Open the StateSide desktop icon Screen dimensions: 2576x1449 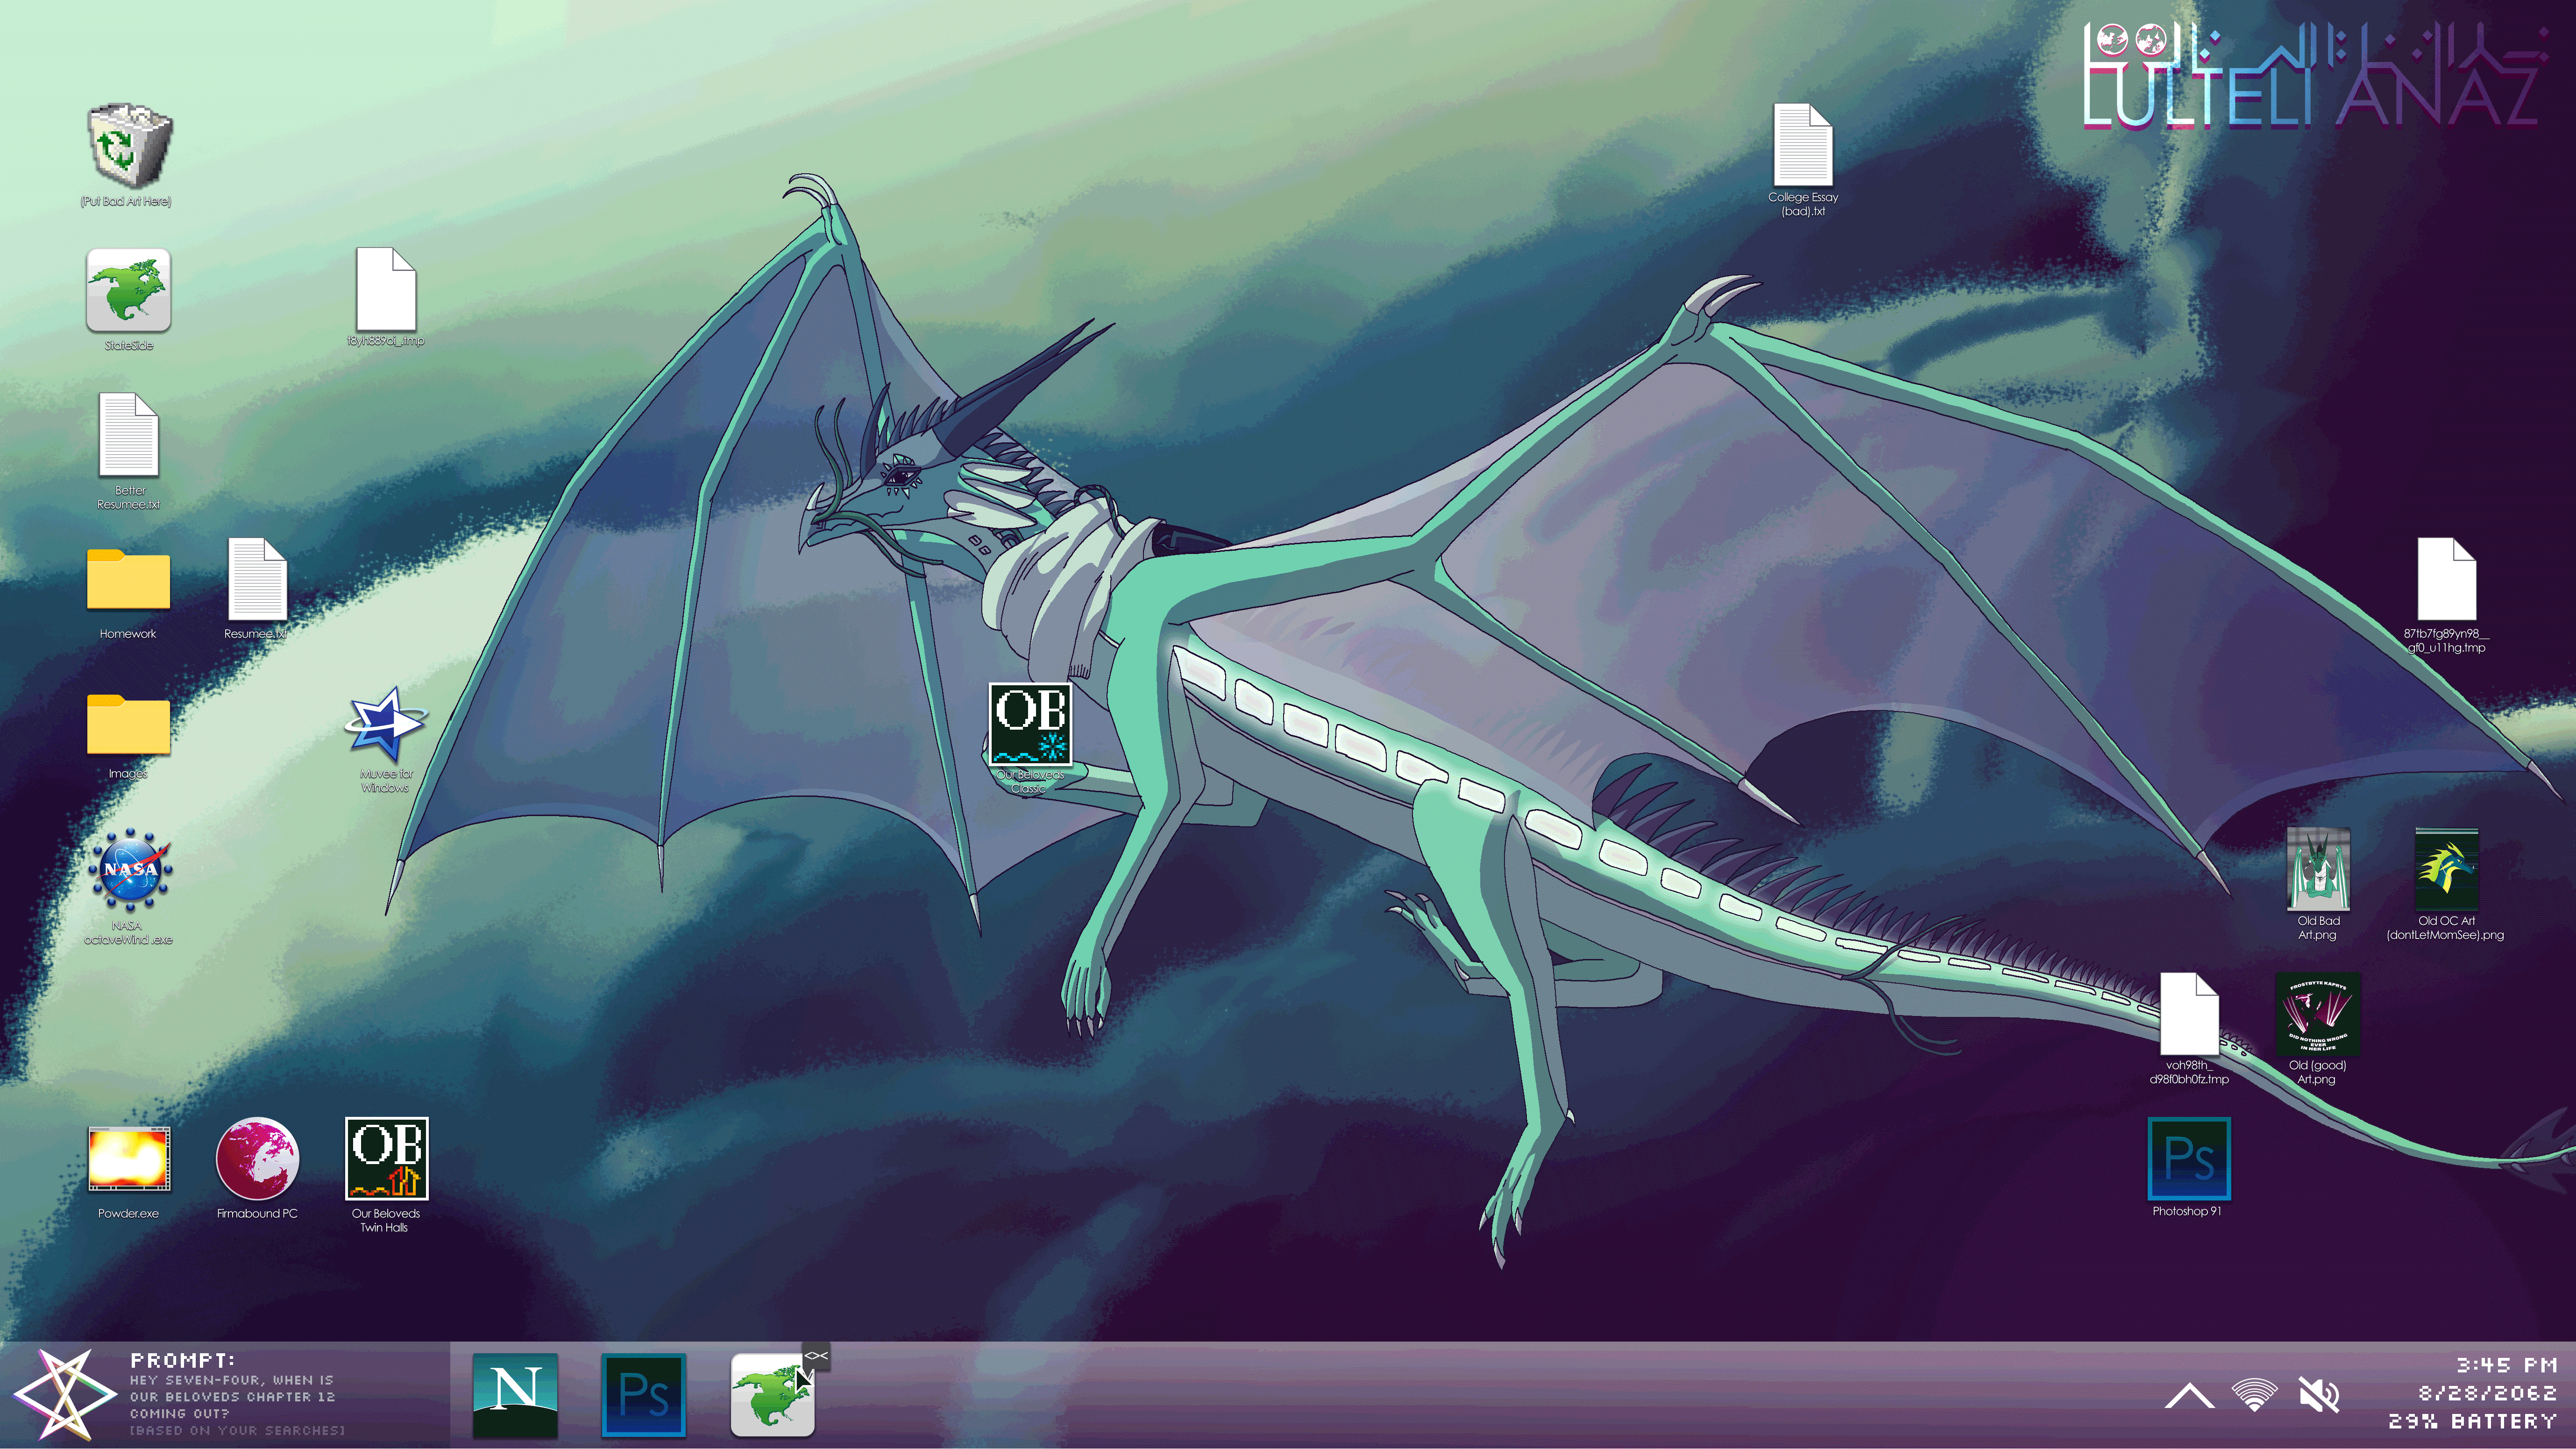[128, 291]
